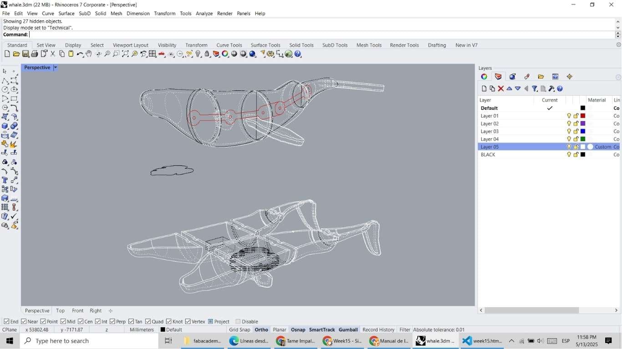Click New Layer icon in Layers panel
Image resolution: width=622 pixels, height=349 pixels.
[484, 89]
